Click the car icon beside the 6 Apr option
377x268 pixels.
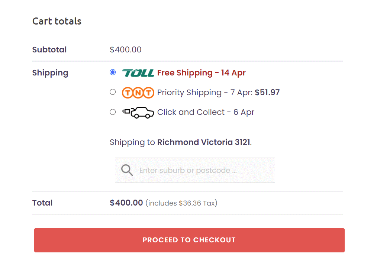click(x=138, y=112)
